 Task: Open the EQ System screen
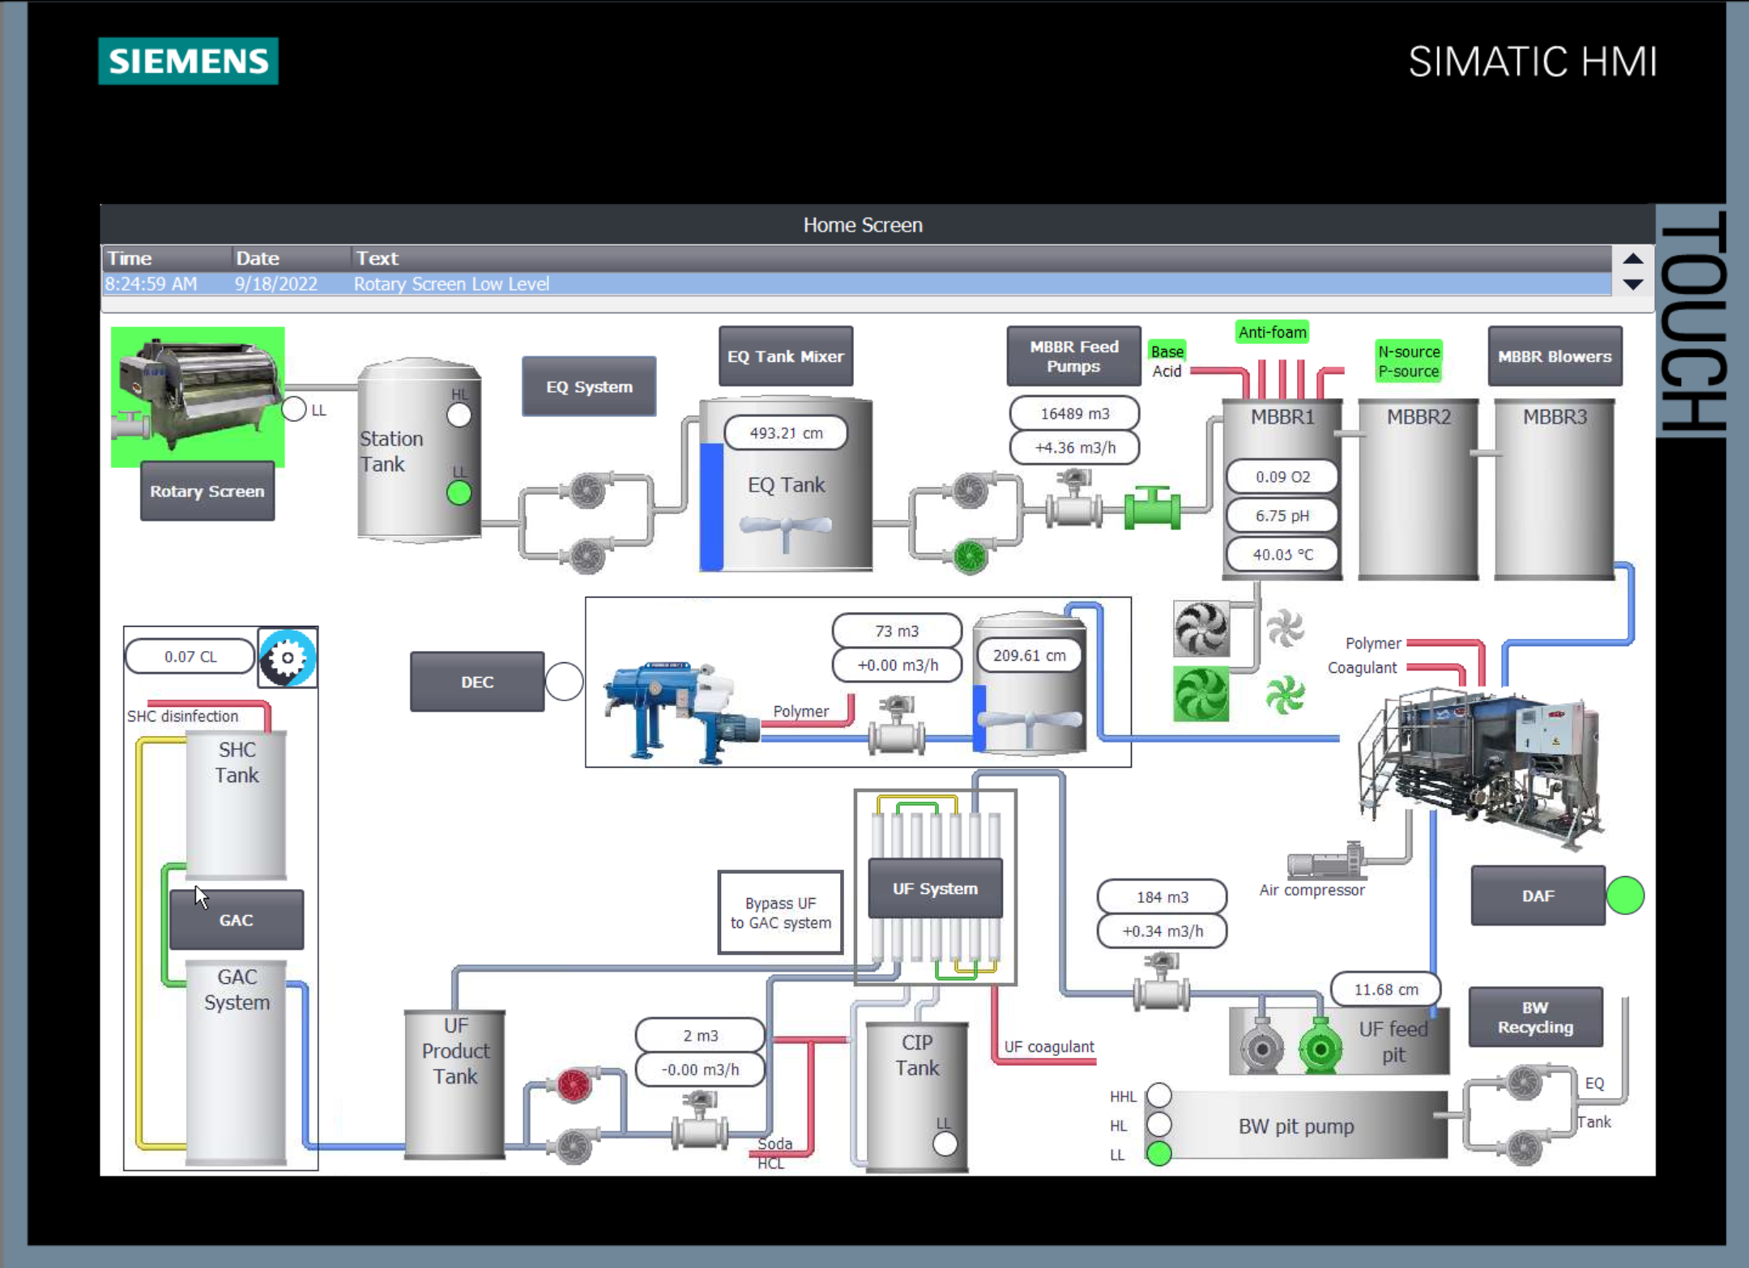(x=589, y=387)
